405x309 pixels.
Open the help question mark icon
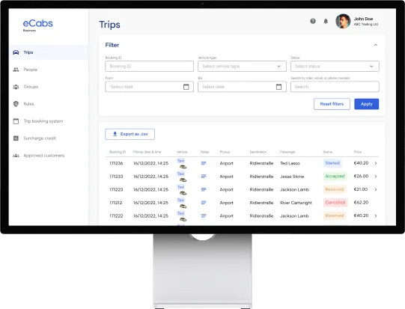click(313, 21)
